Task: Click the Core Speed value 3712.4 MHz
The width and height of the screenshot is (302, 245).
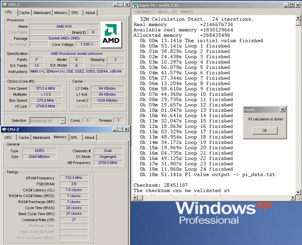Action: [x=46, y=89]
